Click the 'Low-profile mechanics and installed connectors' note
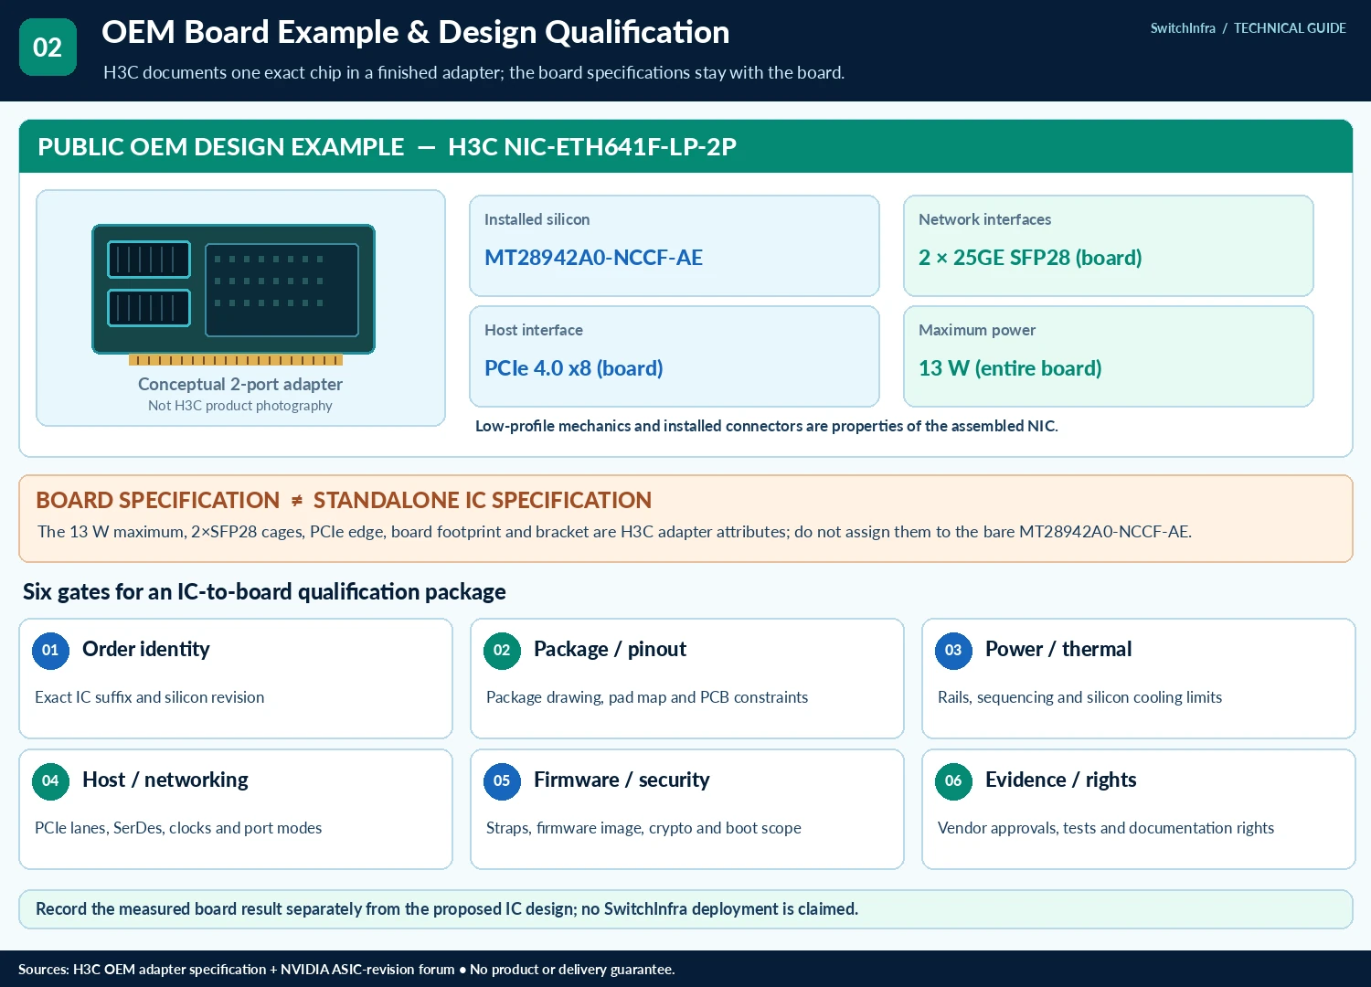 [767, 426]
